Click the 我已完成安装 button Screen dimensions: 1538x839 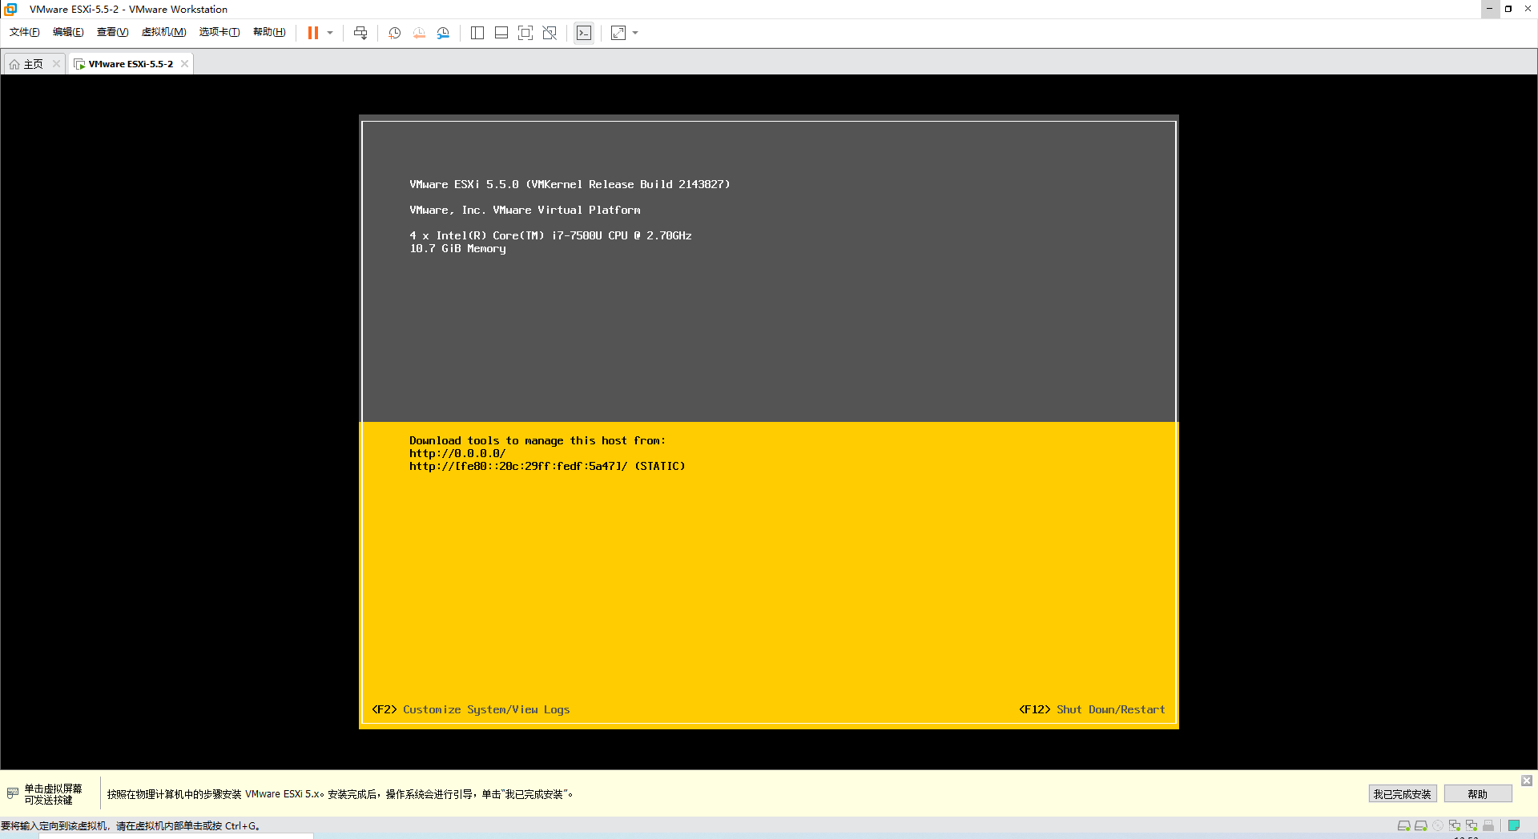pos(1402,793)
